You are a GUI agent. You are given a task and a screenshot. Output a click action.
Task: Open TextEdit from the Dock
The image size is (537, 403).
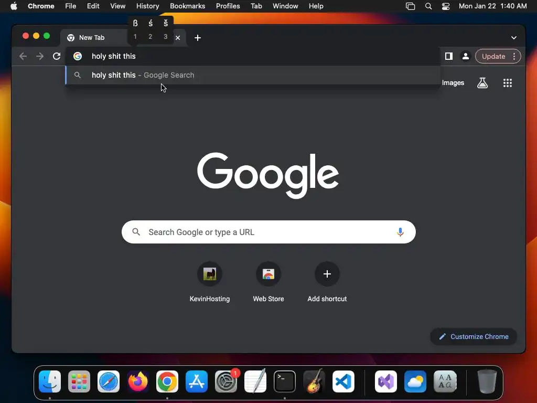255,381
